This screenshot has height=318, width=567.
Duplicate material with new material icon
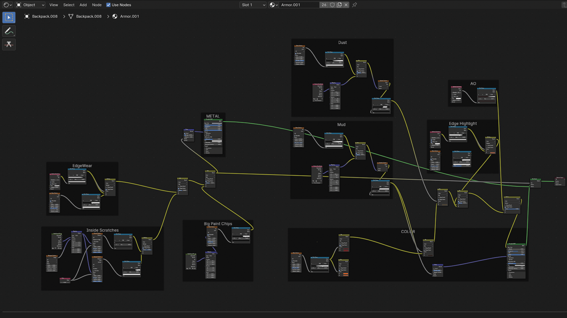339,5
